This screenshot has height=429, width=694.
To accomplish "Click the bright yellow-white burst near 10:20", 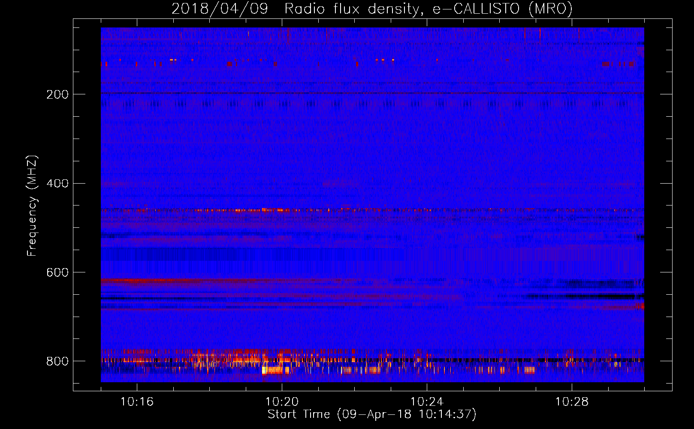I will click(x=272, y=370).
